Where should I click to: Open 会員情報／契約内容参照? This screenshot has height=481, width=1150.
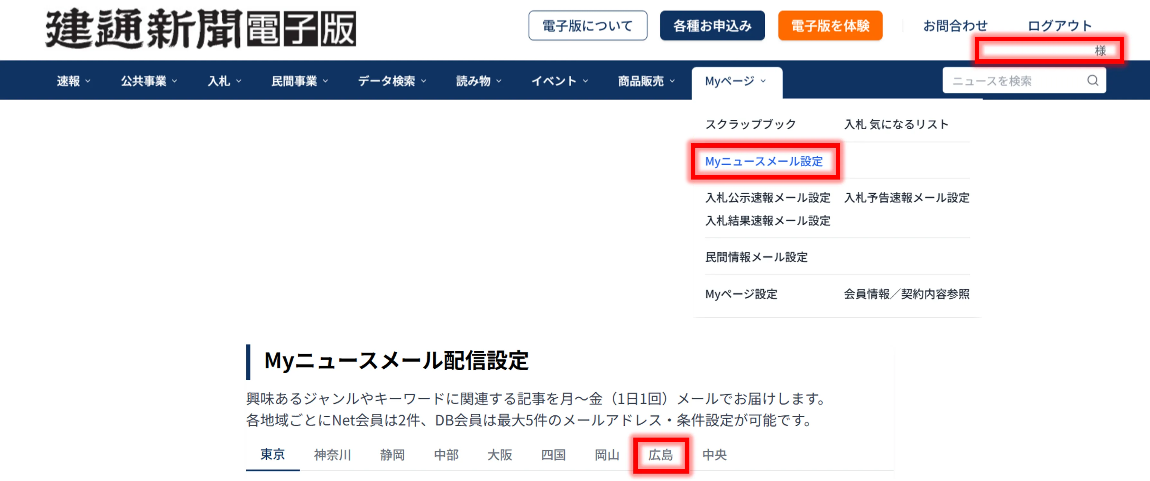(x=906, y=294)
